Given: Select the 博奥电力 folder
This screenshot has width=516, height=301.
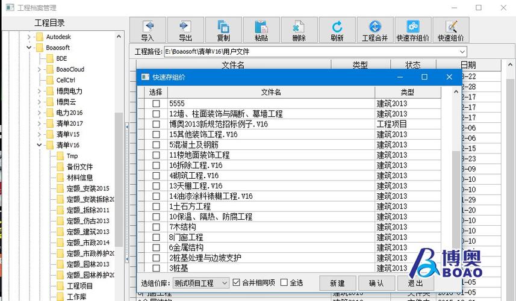Looking at the screenshot, I should (64, 91).
